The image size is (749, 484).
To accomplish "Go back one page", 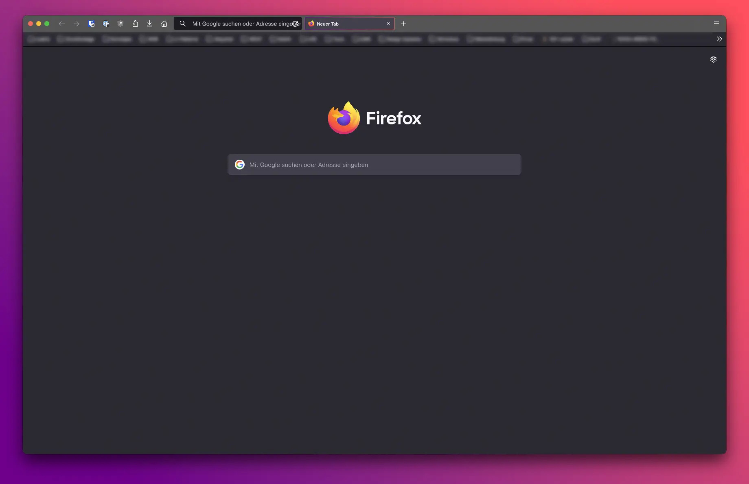I will click(x=62, y=24).
